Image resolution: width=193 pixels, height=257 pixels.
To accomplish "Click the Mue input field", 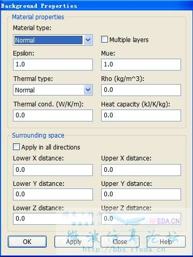I will (x=141, y=64).
